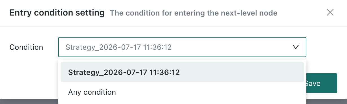Click the first item in the options popup

click(x=182, y=72)
